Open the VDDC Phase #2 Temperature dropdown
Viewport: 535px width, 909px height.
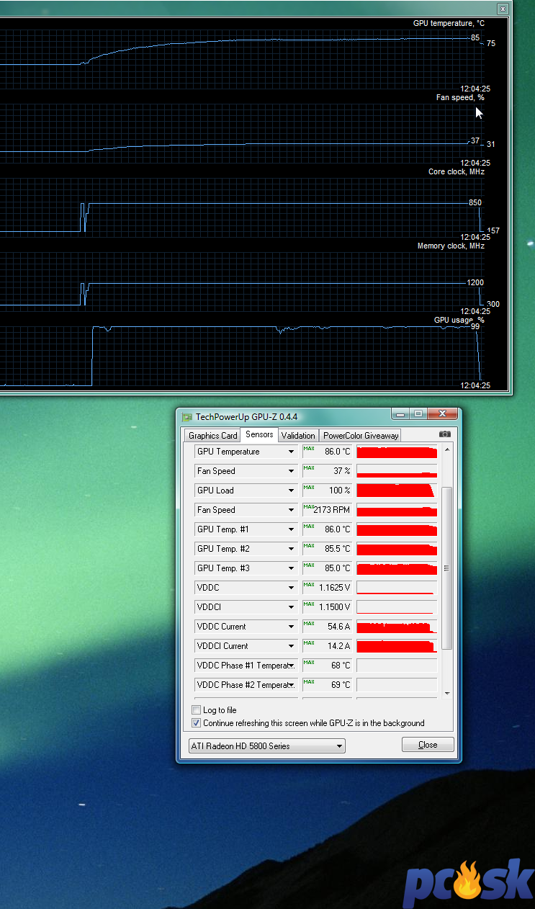pyautogui.click(x=246, y=685)
